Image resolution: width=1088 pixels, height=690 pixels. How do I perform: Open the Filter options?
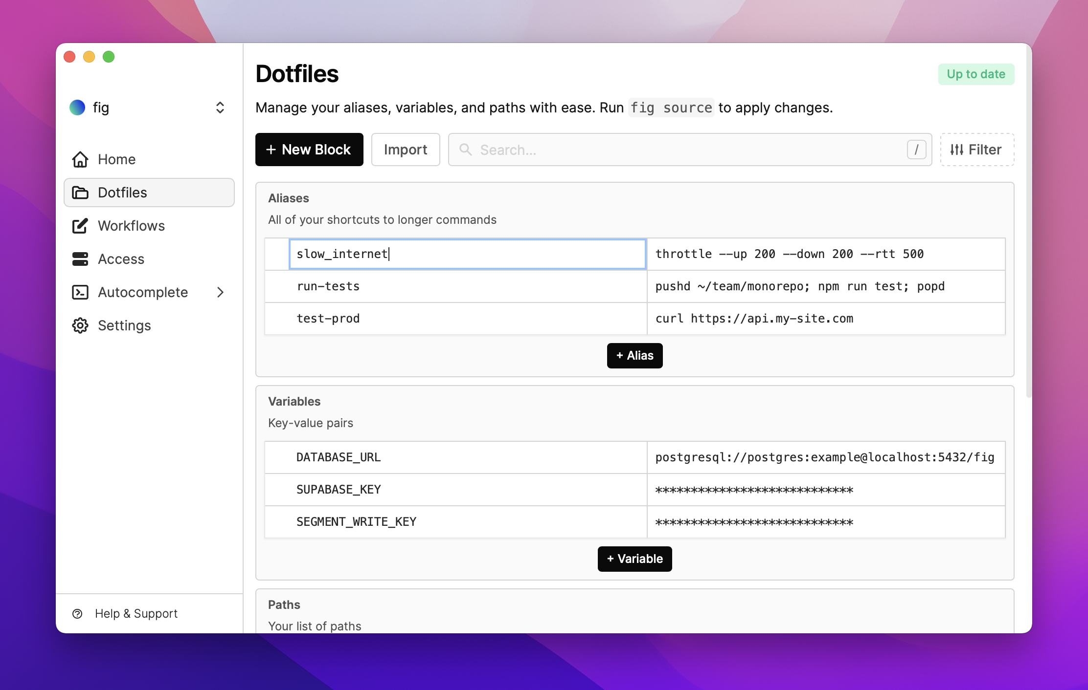tap(977, 150)
